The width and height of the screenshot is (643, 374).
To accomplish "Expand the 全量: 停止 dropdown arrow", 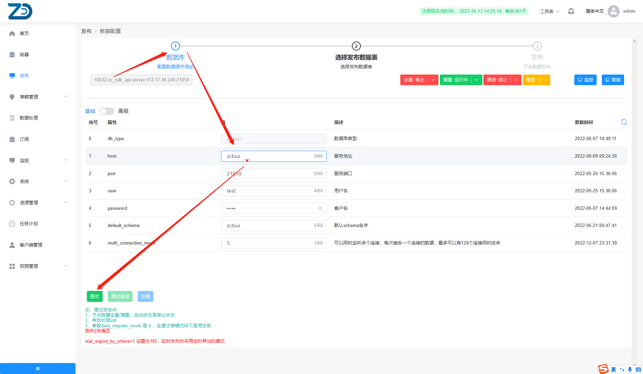I will click(x=433, y=80).
